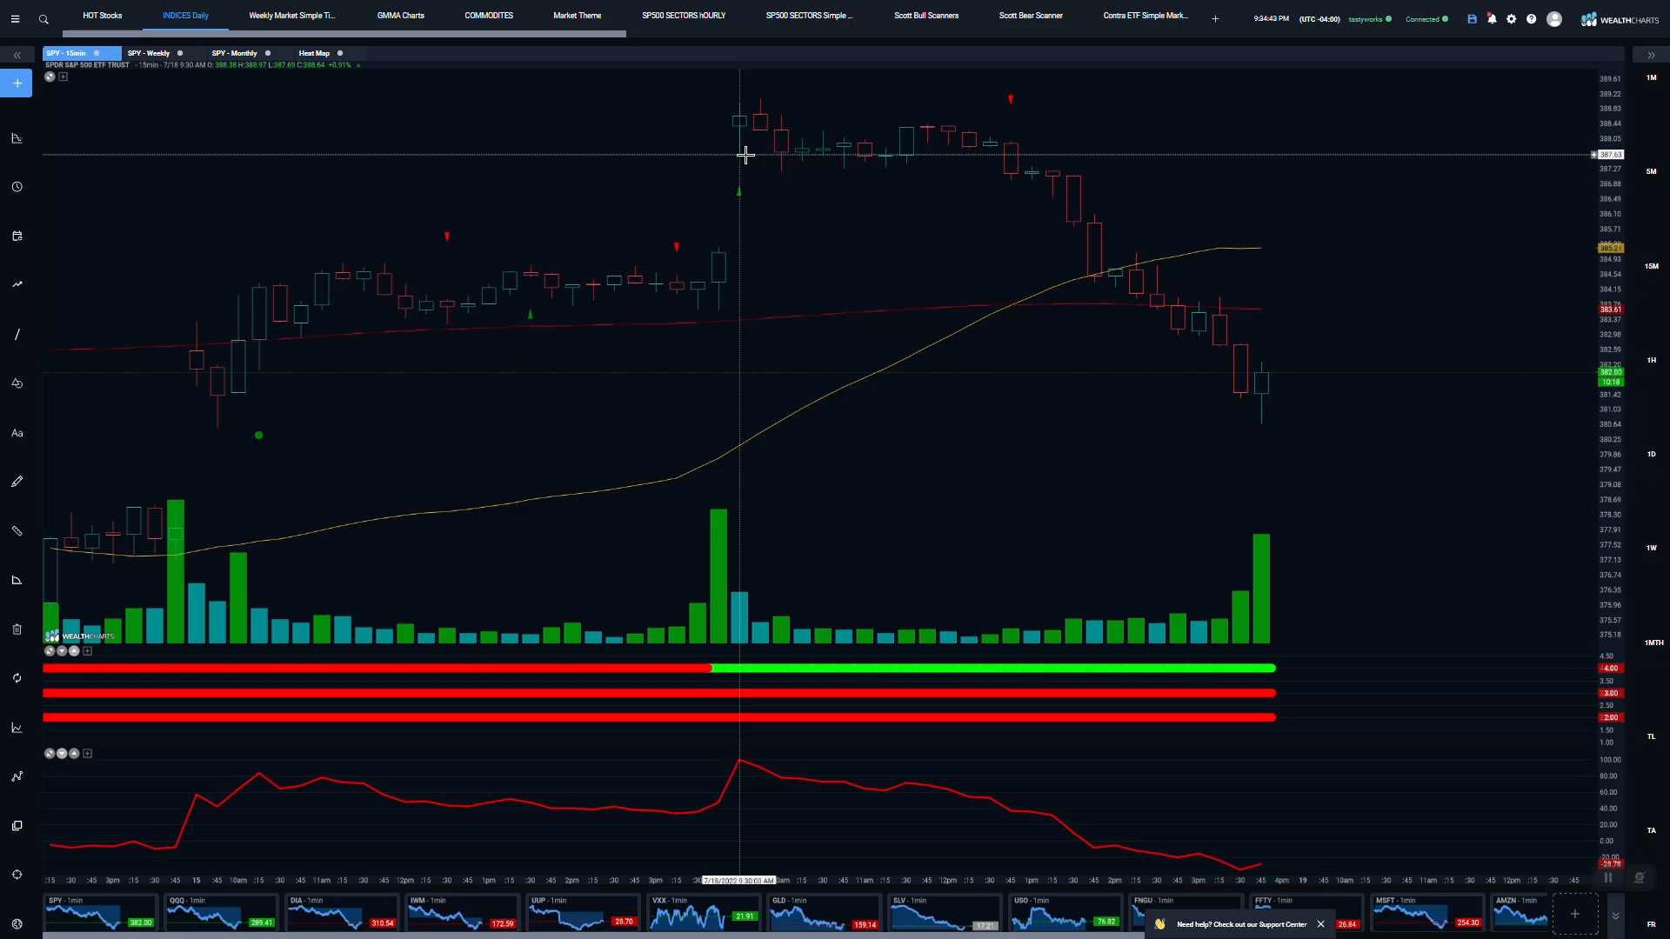
Task: Toggle the SPY - 15min tab dot
Action: click(97, 53)
